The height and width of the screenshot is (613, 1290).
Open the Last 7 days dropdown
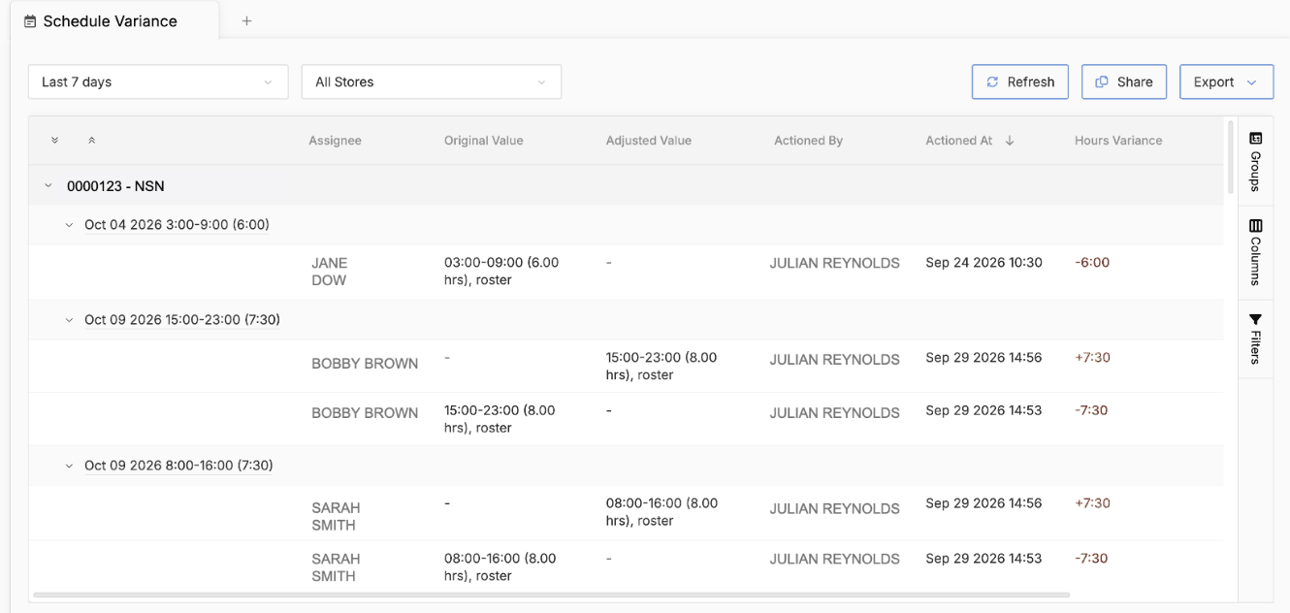tap(158, 82)
